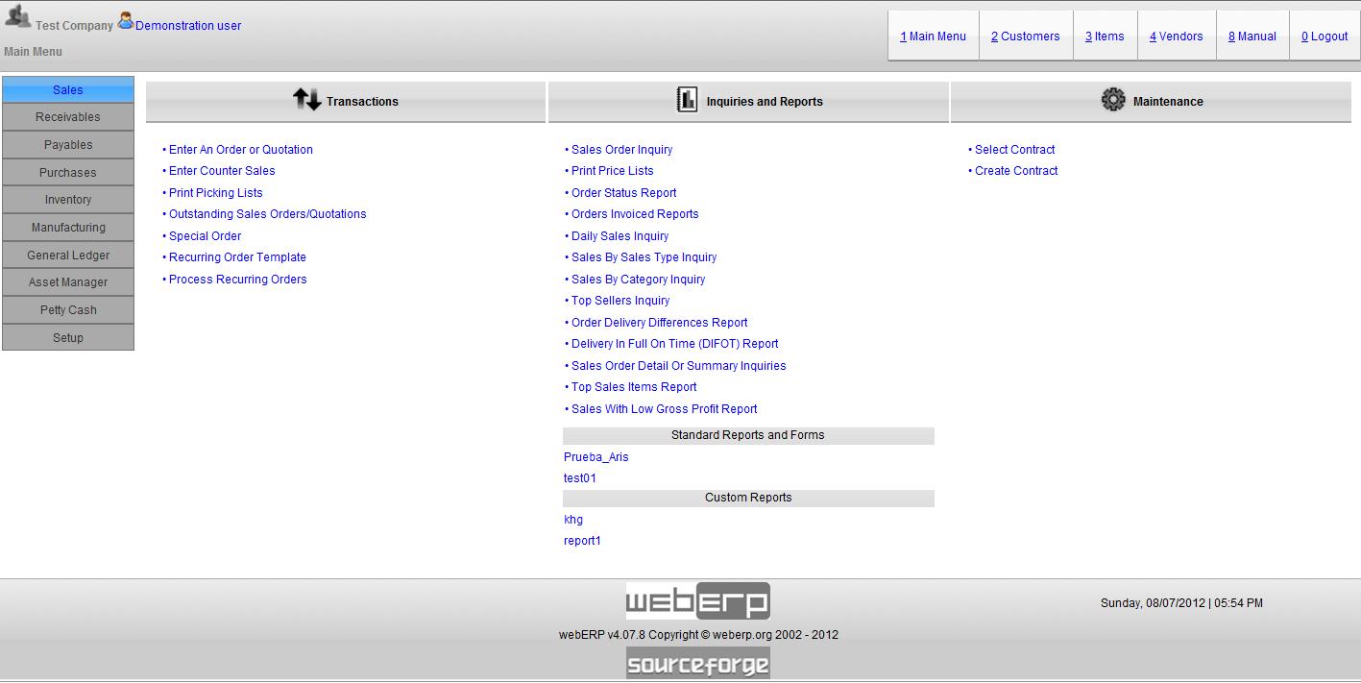This screenshot has height=683, width=1361.
Task: Open the custom report named report1
Action: [x=583, y=540]
